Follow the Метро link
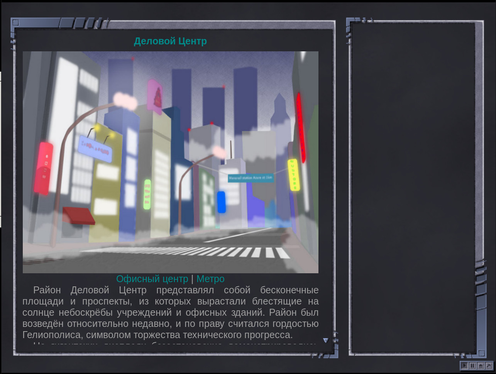Image resolution: width=496 pixels, height=374 pixels. coord(210,279)
